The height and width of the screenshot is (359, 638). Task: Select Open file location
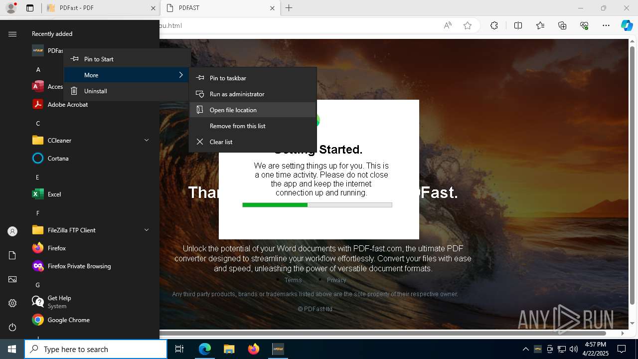click(253, 110)
